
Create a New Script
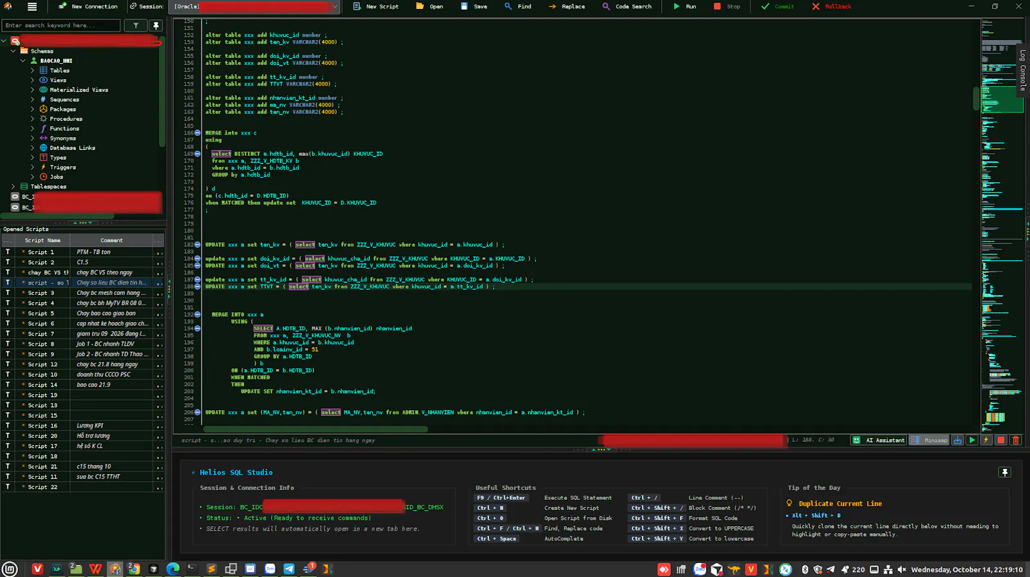click(x=376, y=6)
